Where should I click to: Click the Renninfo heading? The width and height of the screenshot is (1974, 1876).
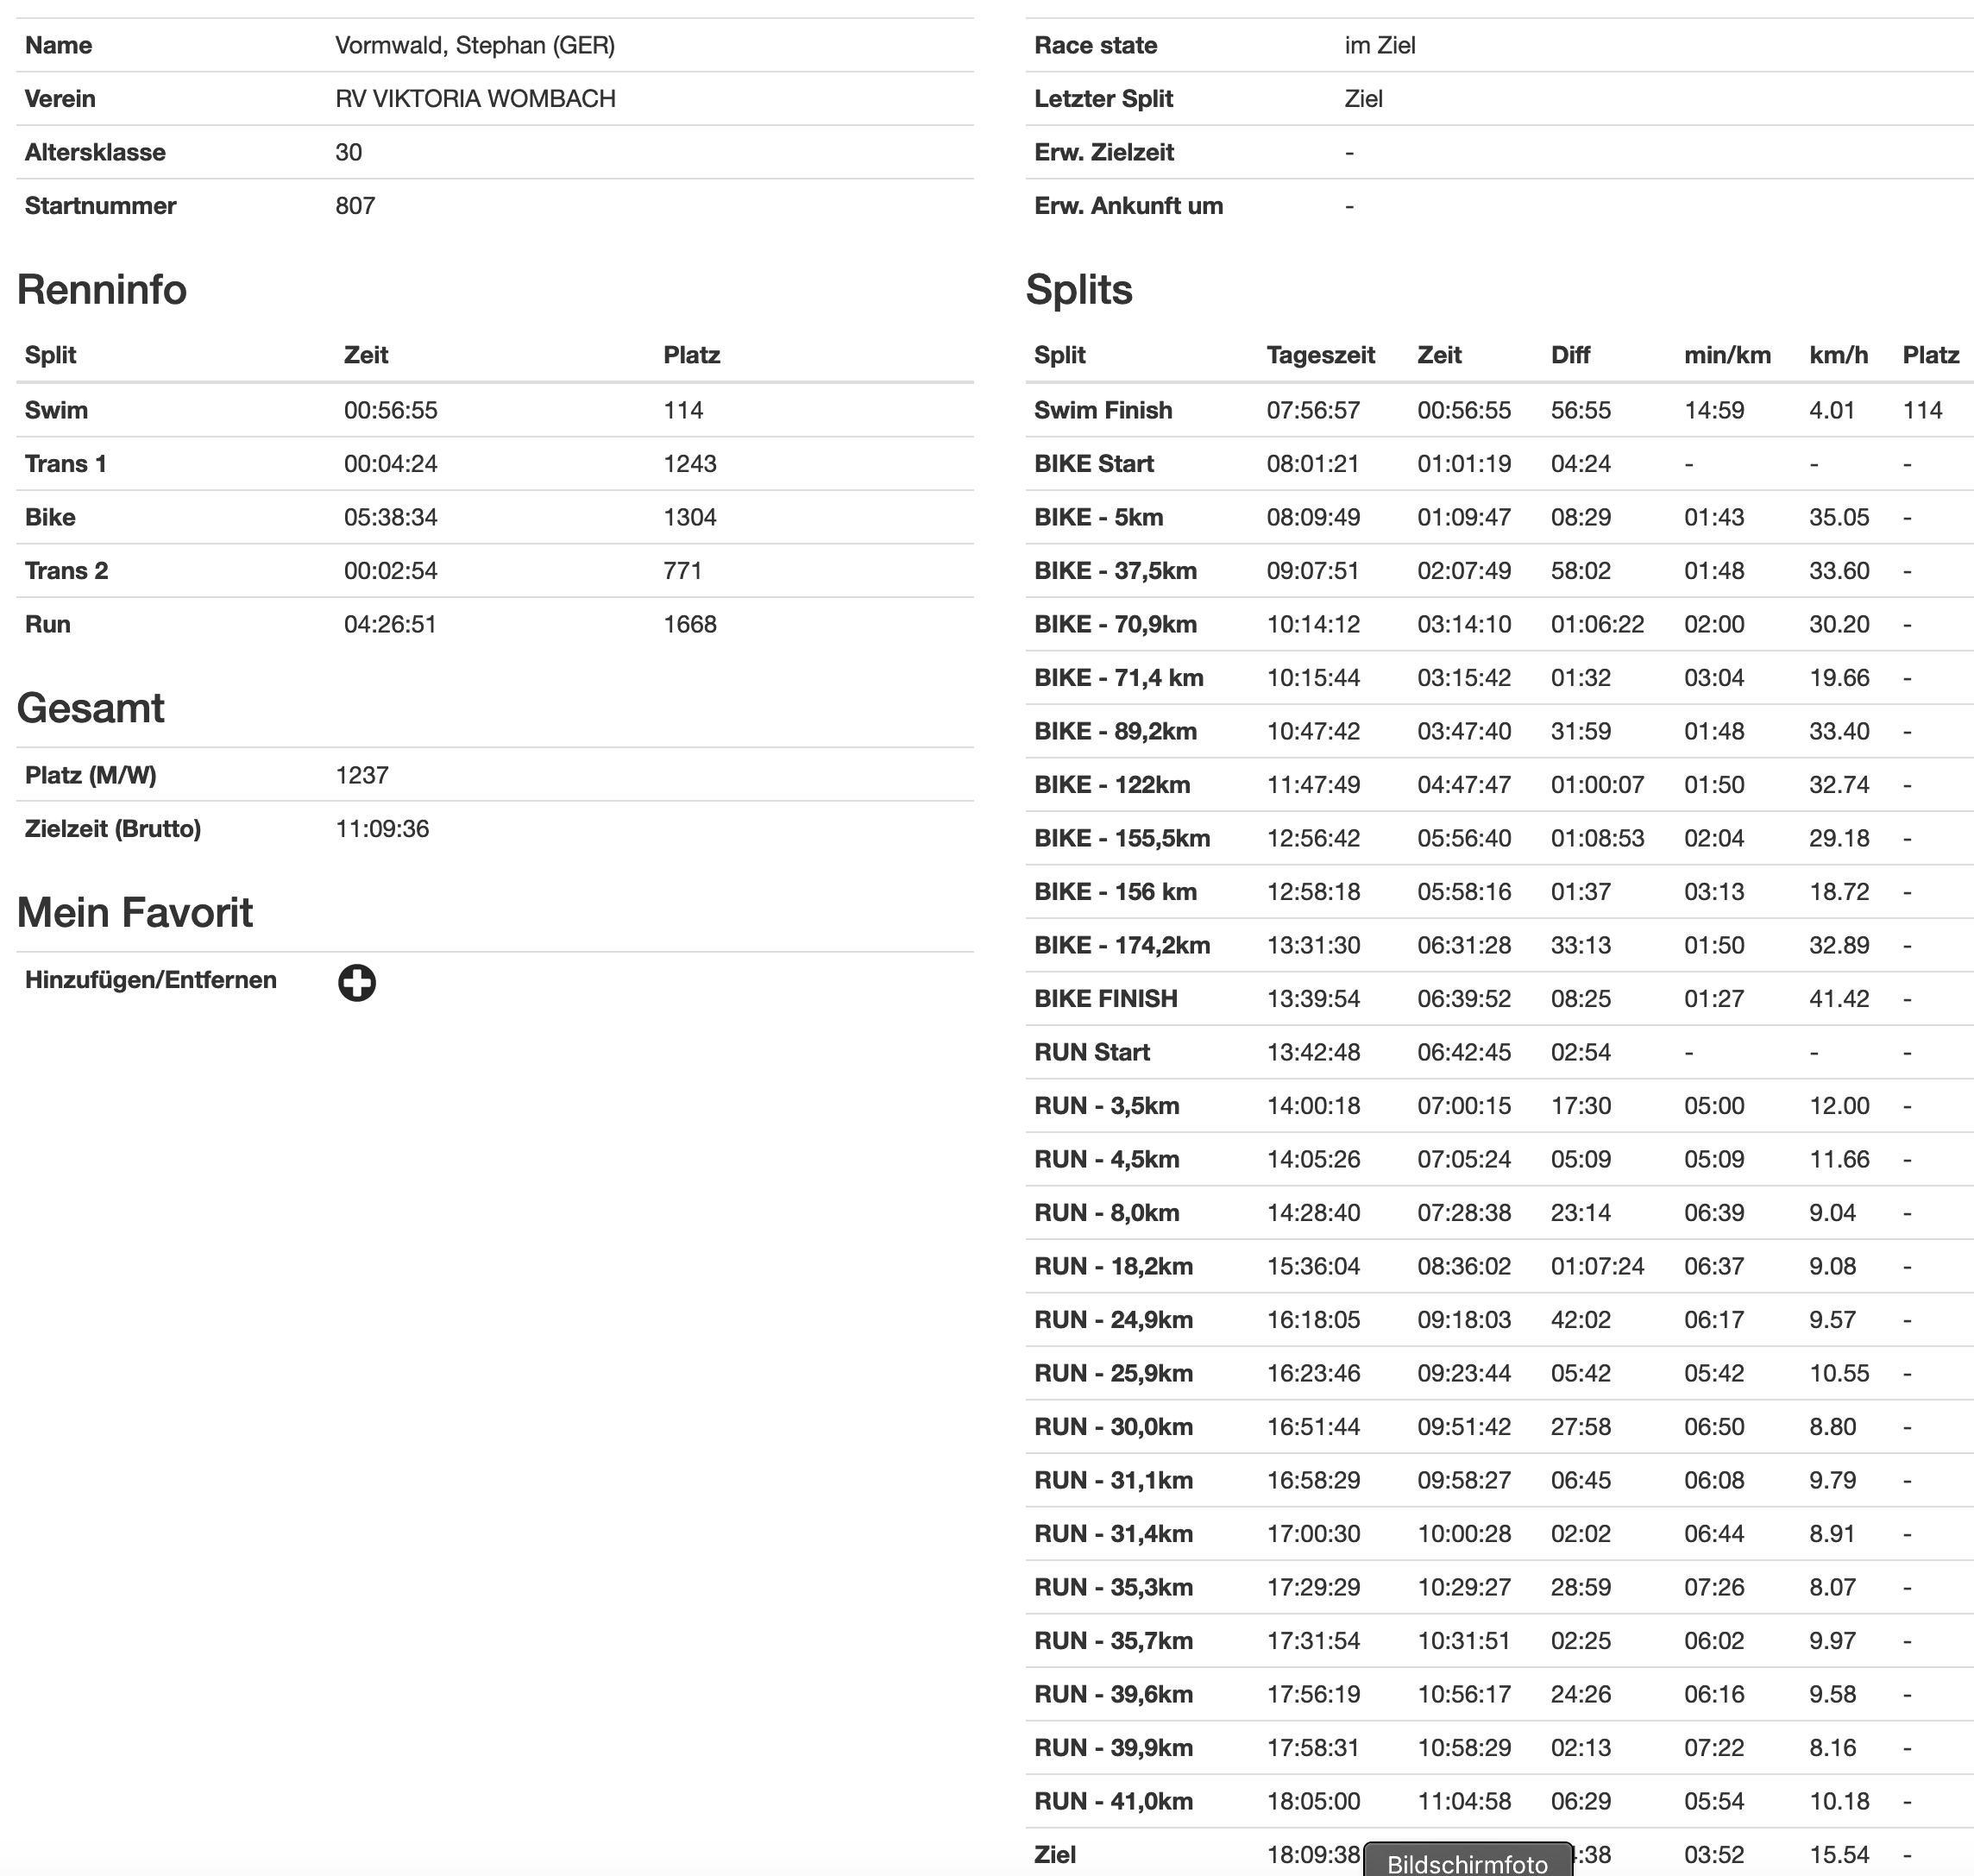(102, 289)
